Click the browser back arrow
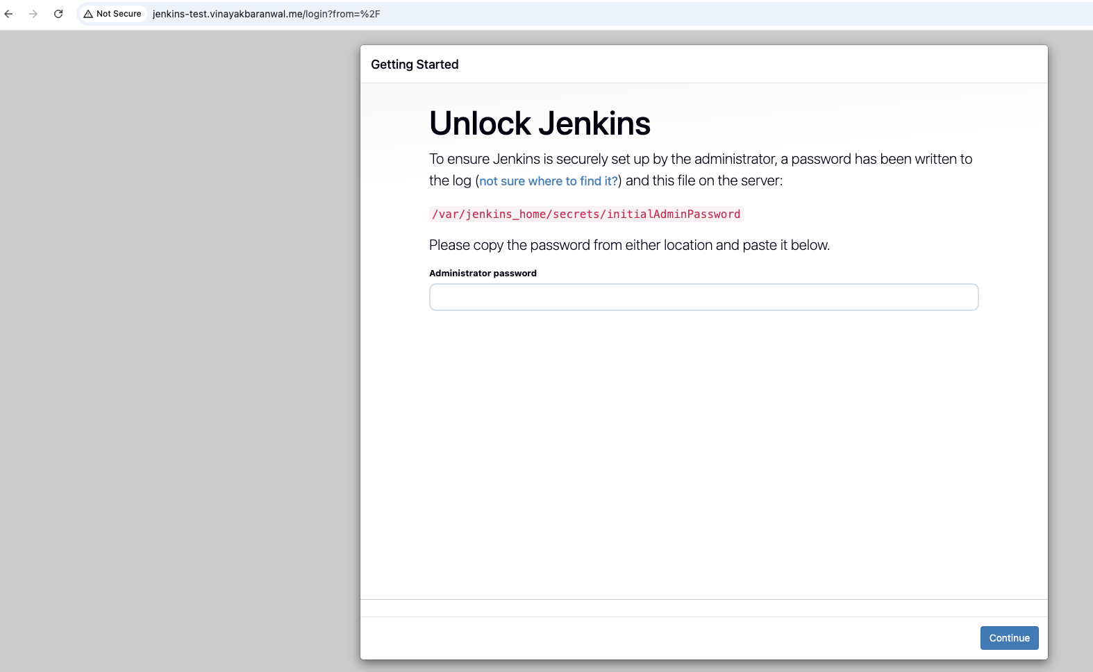The width and height of the screenshot is (1093, 672). 9,14
